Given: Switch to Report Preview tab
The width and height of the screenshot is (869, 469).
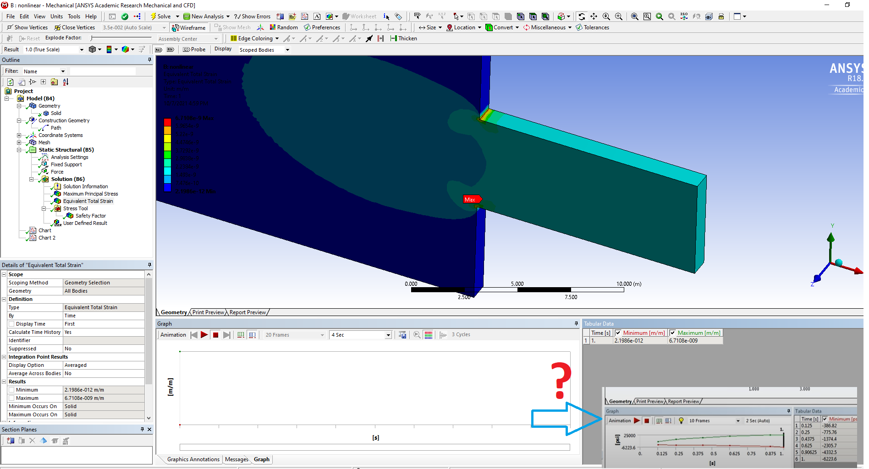Looking at the screenshot, I should point(247,312).
